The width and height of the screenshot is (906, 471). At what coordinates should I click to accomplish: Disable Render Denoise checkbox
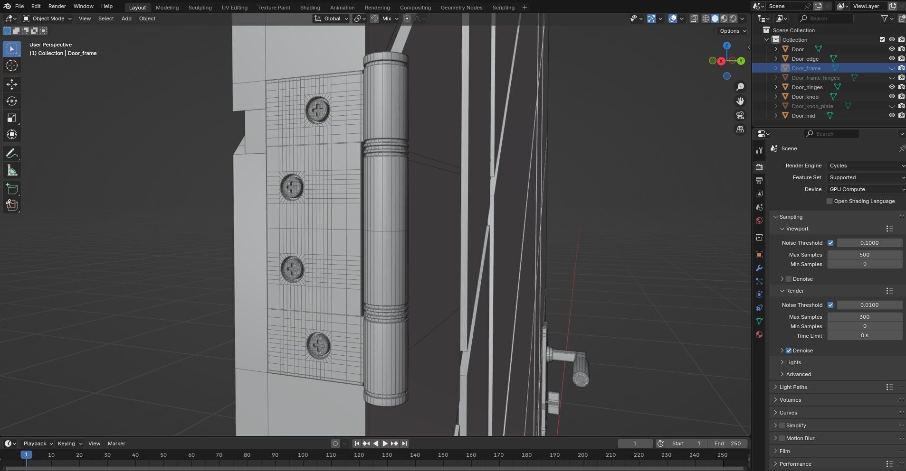tap(789, 351)
